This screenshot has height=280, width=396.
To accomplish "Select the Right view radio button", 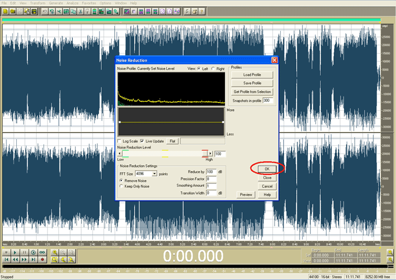I will click(x=213, y=69).
